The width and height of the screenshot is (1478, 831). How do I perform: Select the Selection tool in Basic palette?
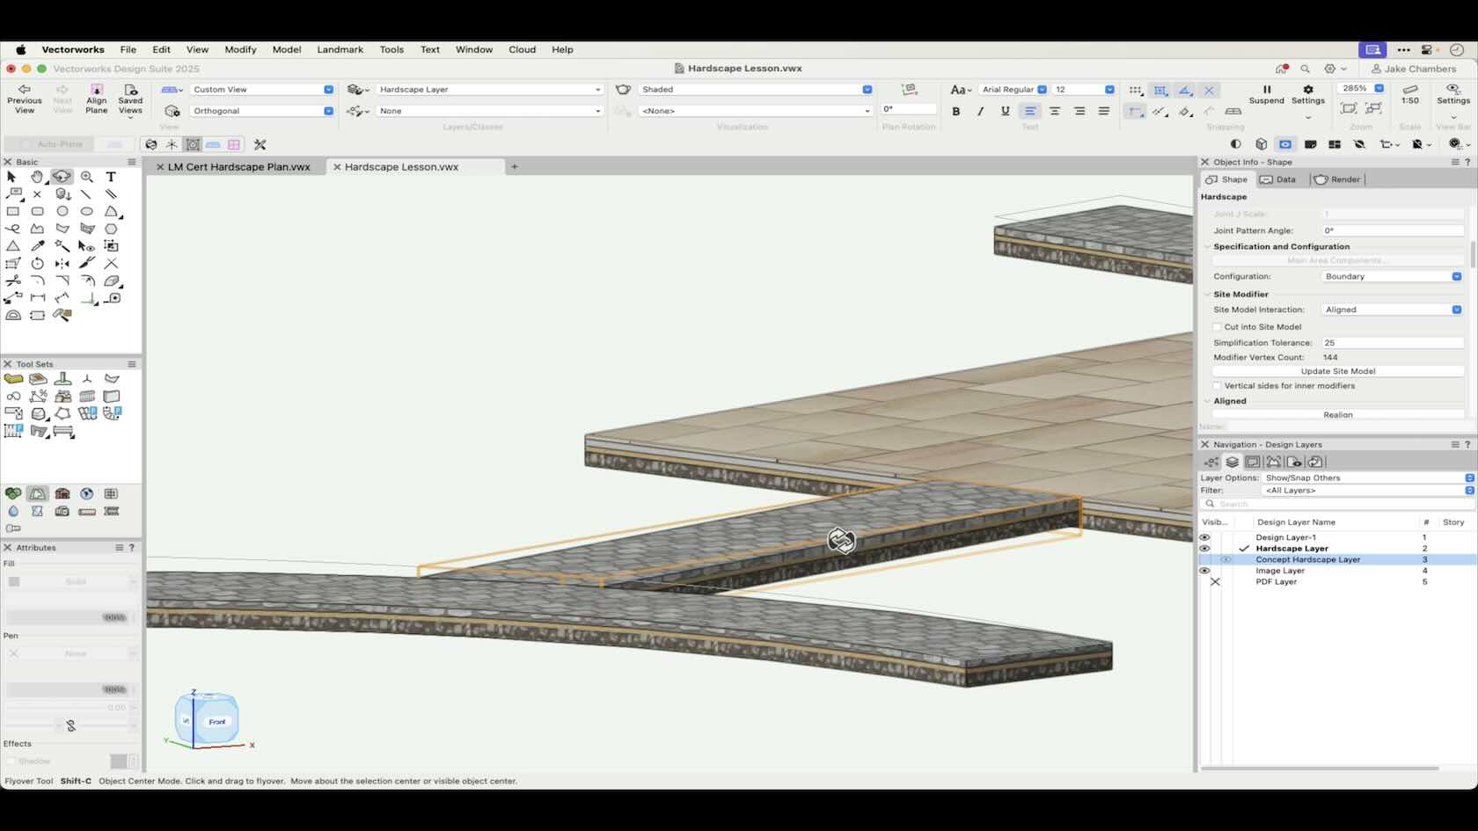(x=11, y=177)
